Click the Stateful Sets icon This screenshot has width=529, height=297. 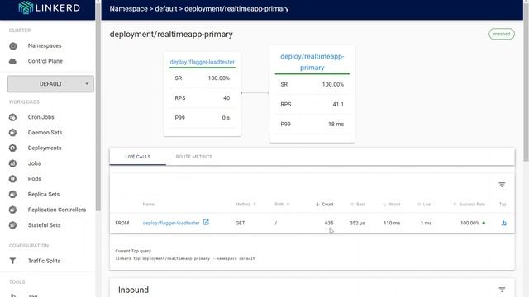tap(13, 225)
